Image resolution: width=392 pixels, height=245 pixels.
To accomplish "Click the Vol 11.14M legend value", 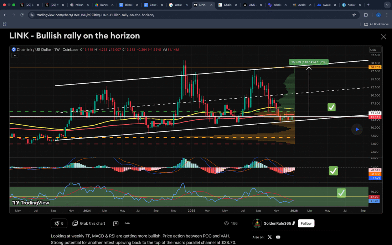I will click(x=171, y=50).
